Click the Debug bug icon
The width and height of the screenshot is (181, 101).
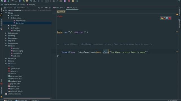[54, 1]
